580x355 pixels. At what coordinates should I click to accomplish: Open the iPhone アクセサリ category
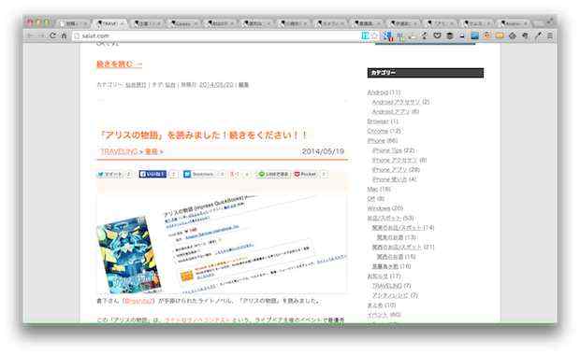click(x=395, y=160)
